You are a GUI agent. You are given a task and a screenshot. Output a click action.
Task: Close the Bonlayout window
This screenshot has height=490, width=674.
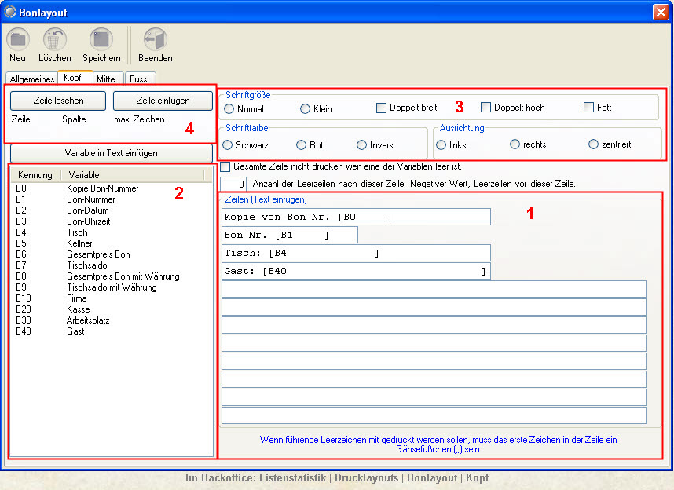pyautogui.click(x=660, y=13)
